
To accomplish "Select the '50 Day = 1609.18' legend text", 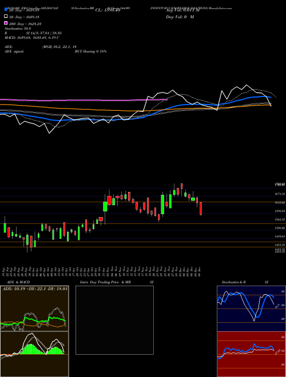I will pyautogui.click(x=25, y=17).
